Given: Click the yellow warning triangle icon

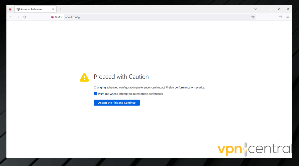Looking at the screenshot, I should click(84, 77).
